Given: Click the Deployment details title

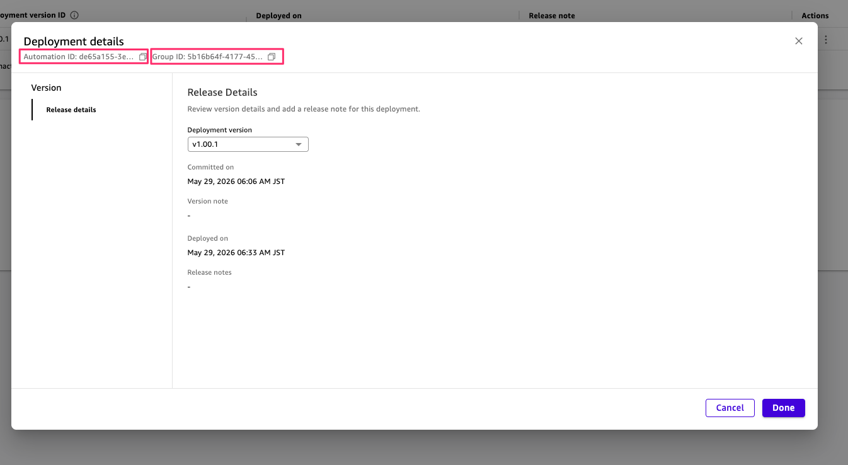Looking at the screenshot, I should pos(74,42).
